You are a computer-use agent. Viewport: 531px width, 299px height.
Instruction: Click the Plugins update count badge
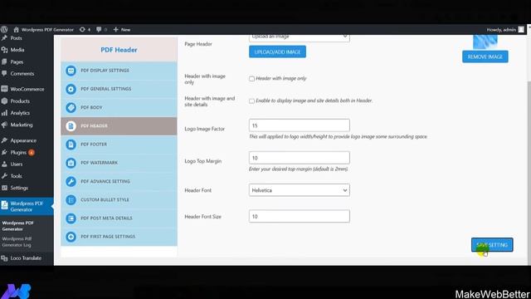coord(32,153)
